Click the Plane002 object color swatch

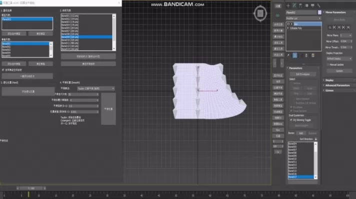coord(319,12)
